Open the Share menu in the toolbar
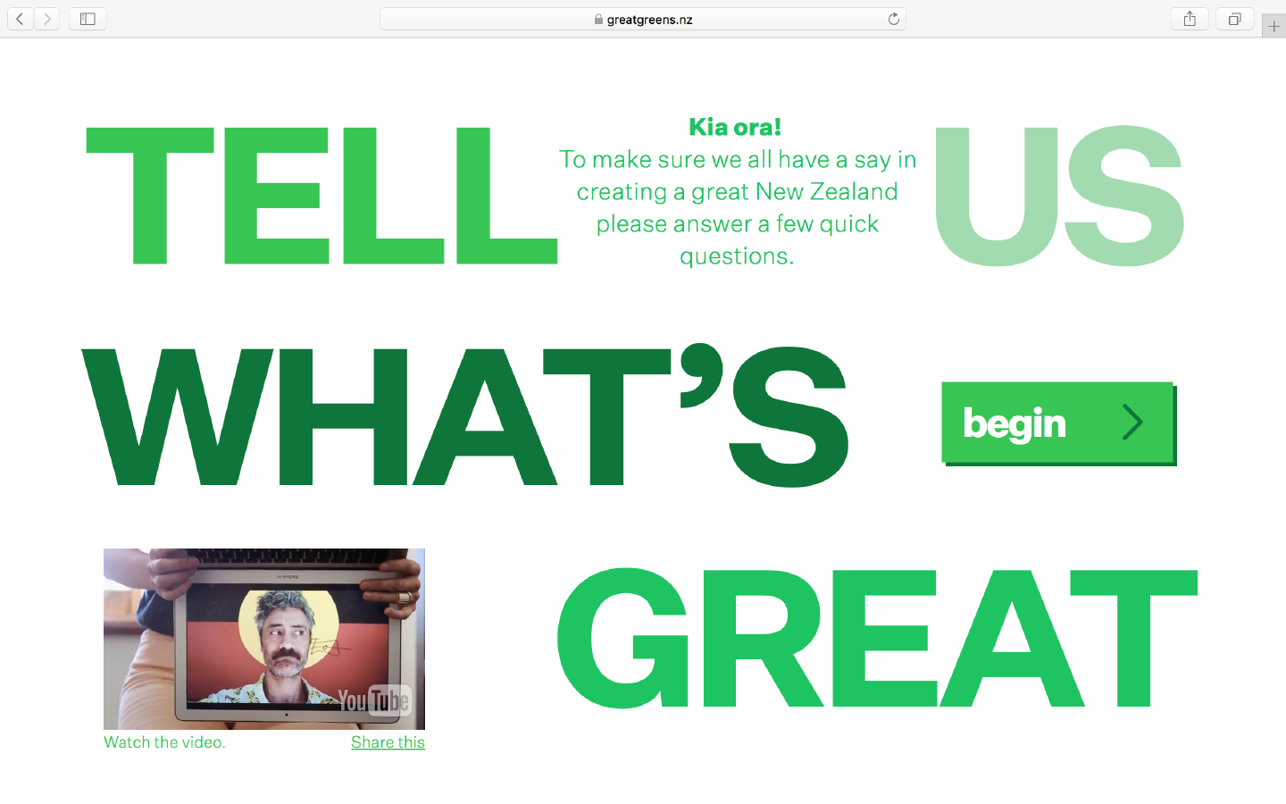 pyautogui.click(x=1190, y=19)
